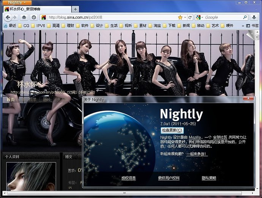
Task: Click the 杯水怀心 blog title text
Action: tap(30, 85)
